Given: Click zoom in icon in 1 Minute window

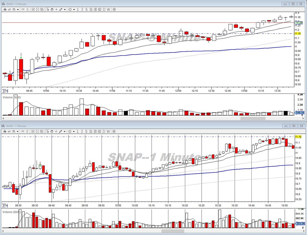Looking at the screenshot, I should click(x=33, y=131).
